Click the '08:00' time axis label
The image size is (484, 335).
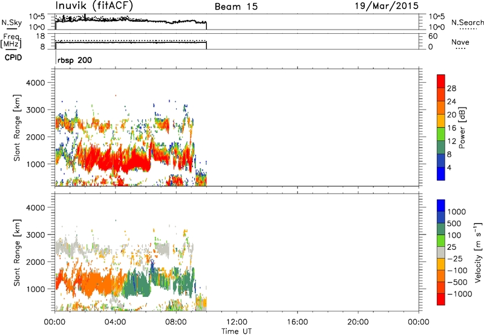[x=175, y=322]
